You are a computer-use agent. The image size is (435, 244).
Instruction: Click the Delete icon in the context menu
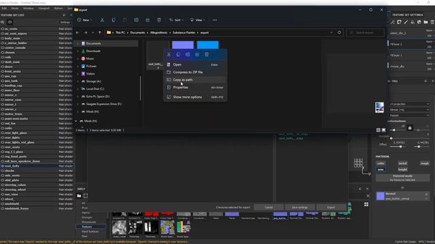207,54
